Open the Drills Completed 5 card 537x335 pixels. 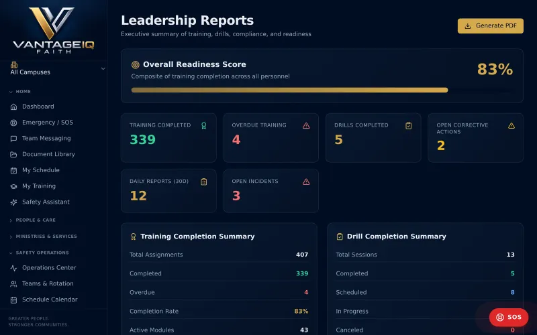point(373,138)
